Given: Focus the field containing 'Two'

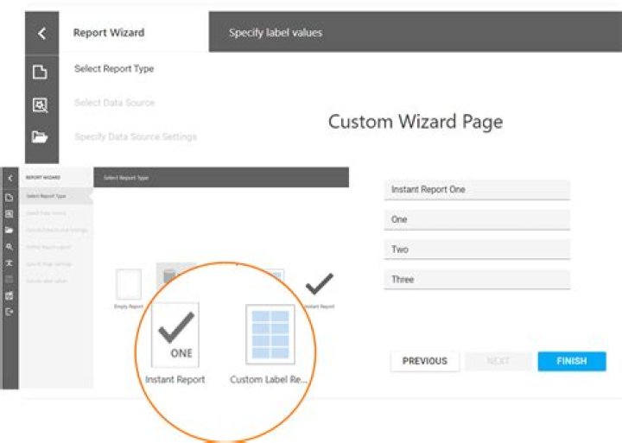Looking at the screenshot, I should [476, 250].
